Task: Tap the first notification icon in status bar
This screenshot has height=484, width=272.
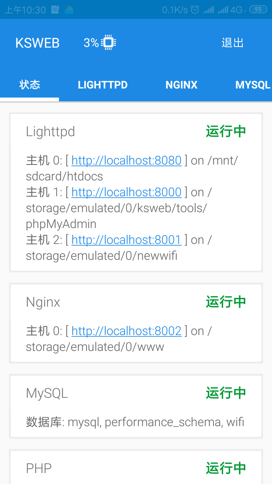Action: [x=55, y=10]
